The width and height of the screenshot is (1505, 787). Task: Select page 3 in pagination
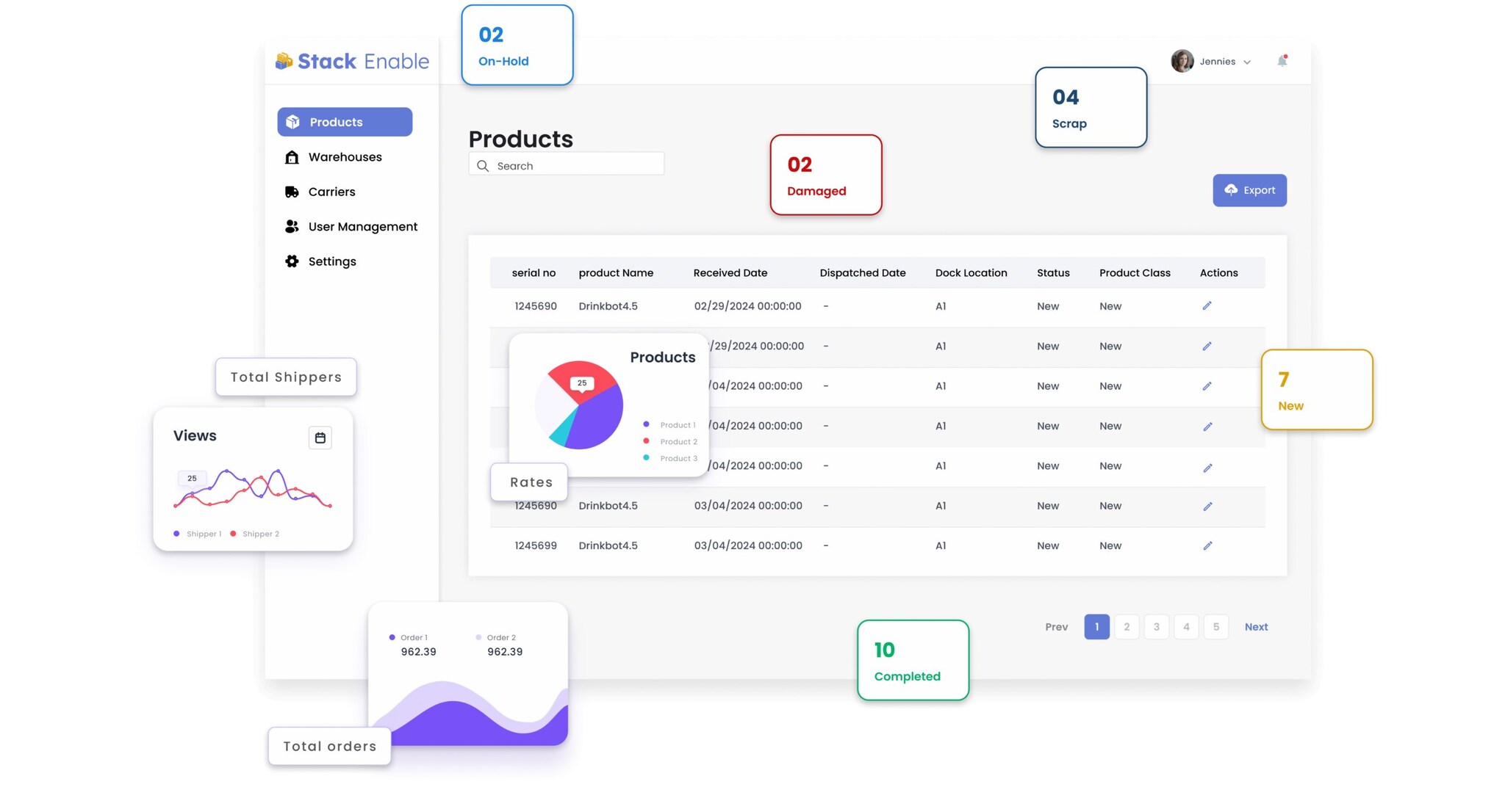pos(1156,626)
